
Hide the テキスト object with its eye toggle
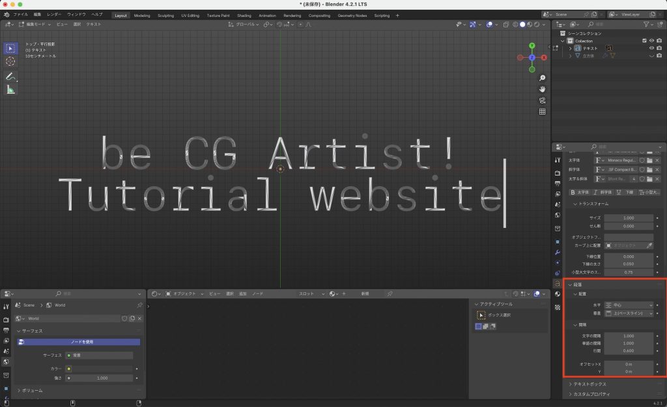pos(651,48)
